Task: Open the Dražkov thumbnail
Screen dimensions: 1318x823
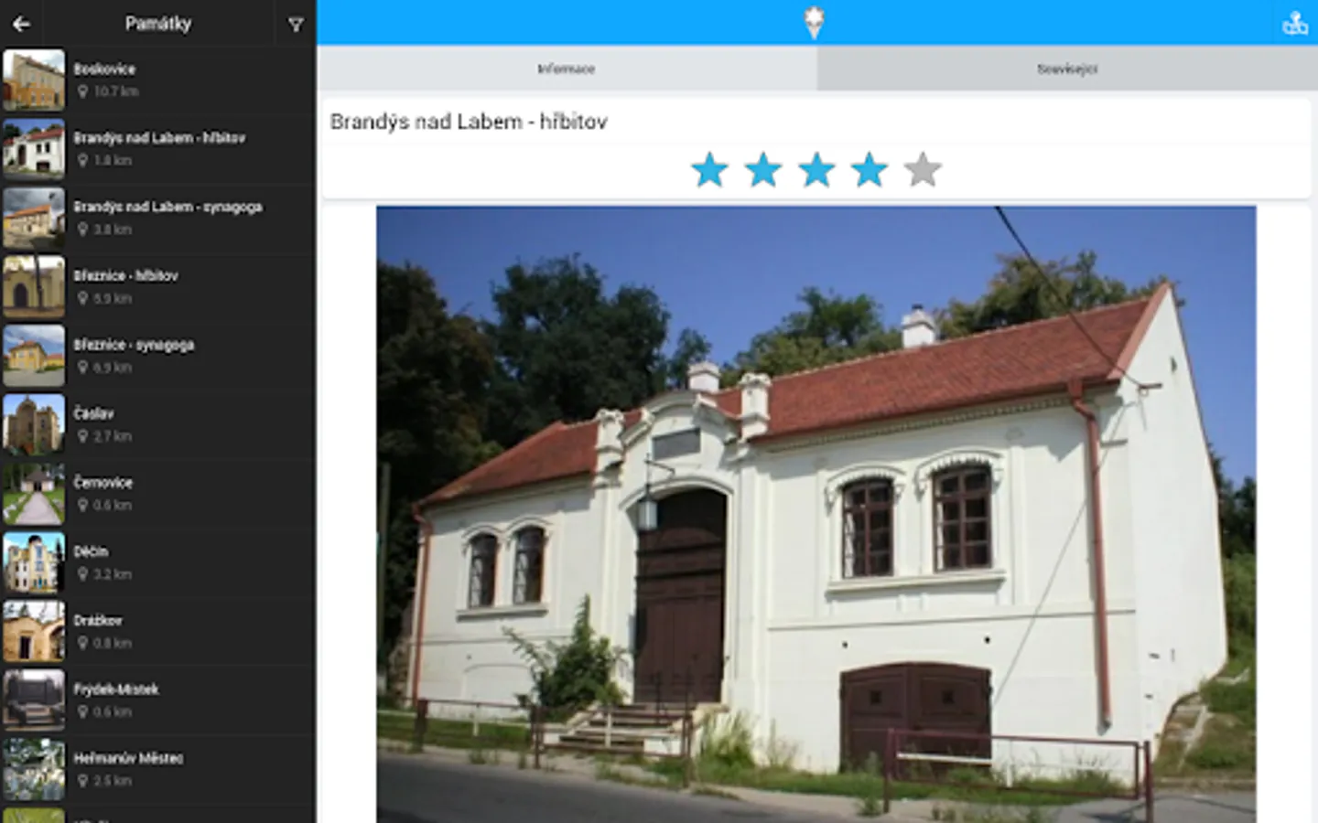Action: point(34,631)
